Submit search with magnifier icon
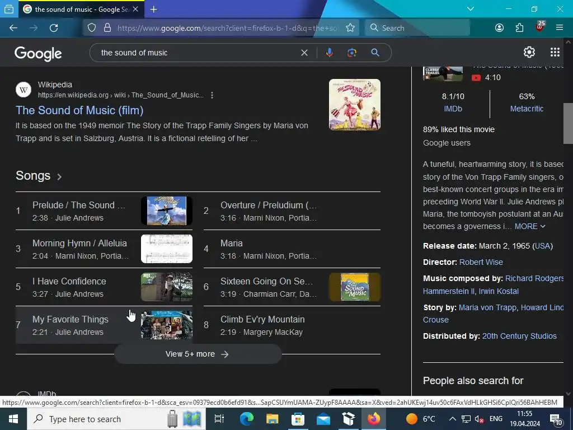The height and width of the screenshot is (430, 573). [x=375, y=53]
